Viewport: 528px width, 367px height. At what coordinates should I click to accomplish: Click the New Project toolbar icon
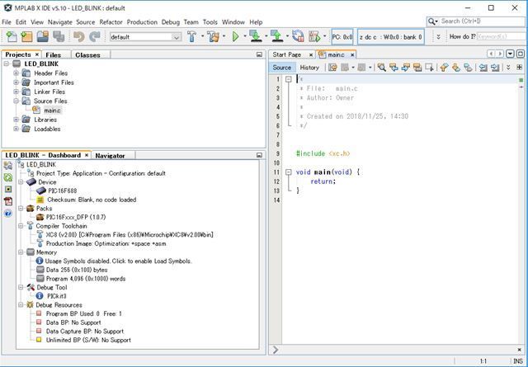click(x=26, y=36)
